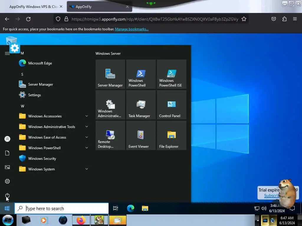Open Server Manager in the app list
This screenshot has height=226, width=302.
(x=54, y=84)
